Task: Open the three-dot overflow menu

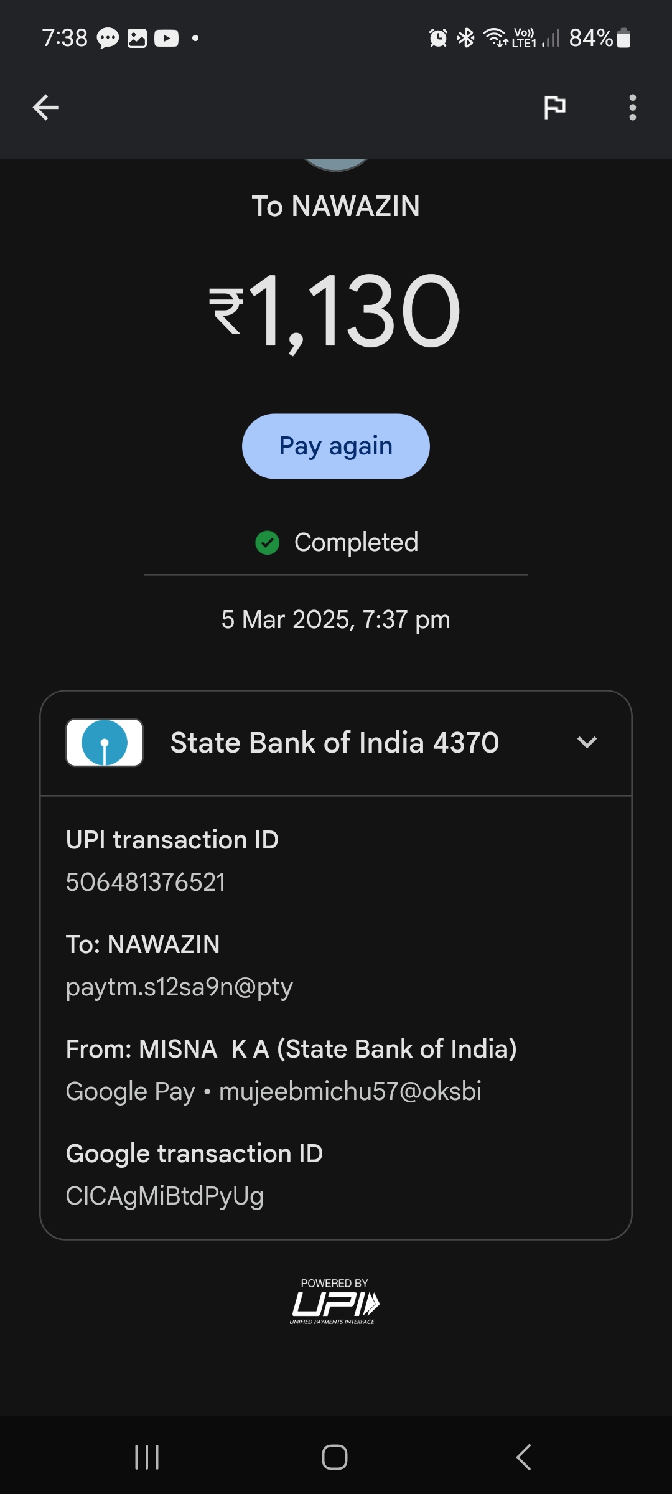Action: (632, 107)
